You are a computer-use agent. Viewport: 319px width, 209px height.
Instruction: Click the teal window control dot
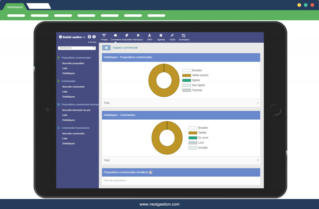(306, 5)
